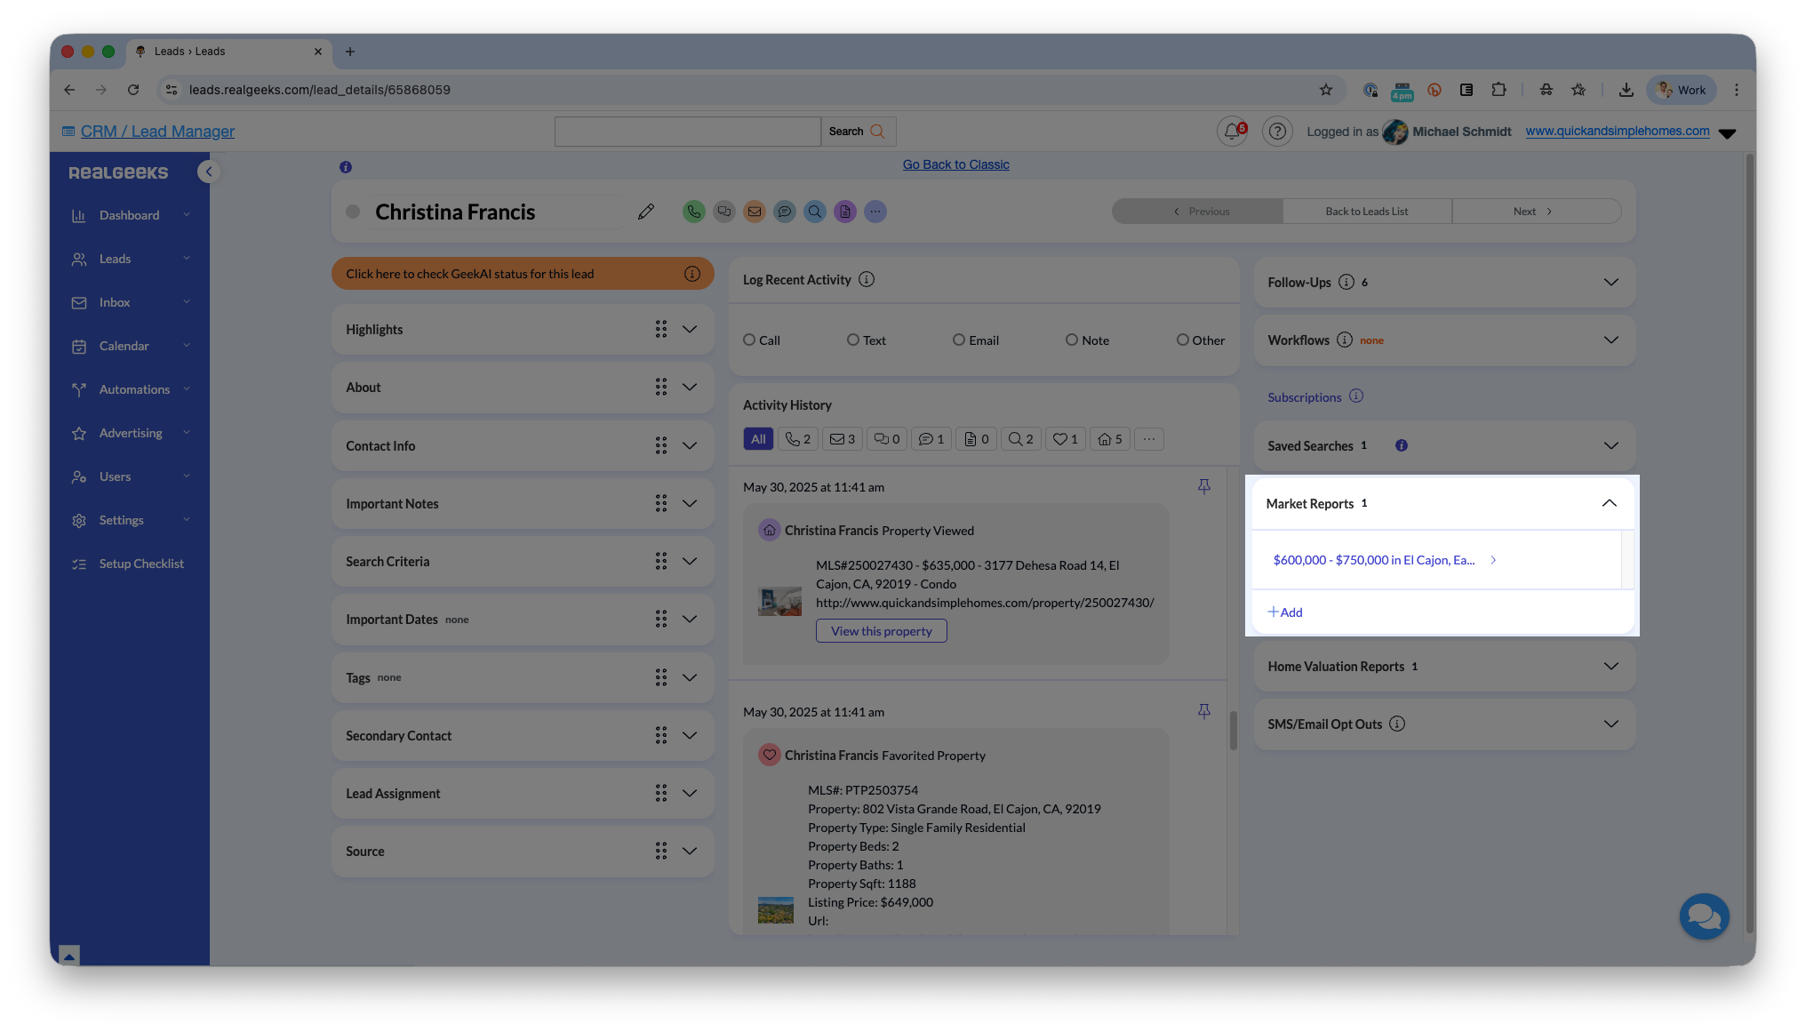Screen dimensions: 1806x1032
Task: Choose the Note radio option
Action: pos(1071,340)
